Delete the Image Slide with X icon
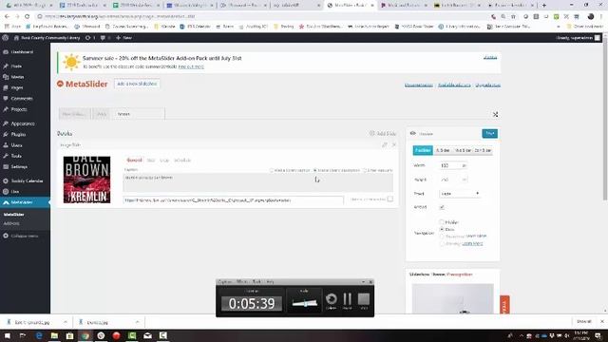This screenshot has height=342, width=608. (393, 144)
